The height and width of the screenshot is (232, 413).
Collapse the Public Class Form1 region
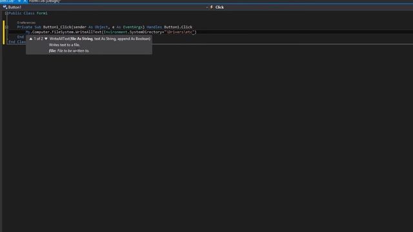[x=6, y=13]
